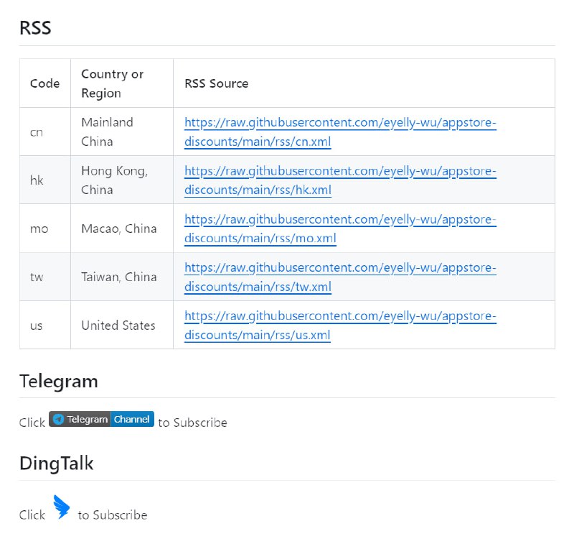574x539 pixels.
Task: Click the DingTalk section heading
Action: (x=57, y=464)
